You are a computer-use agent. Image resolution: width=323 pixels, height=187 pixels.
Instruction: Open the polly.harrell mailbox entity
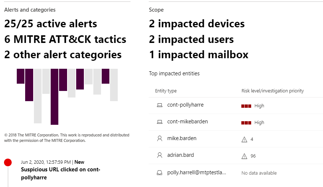pyautogui.click(x=196, y=172)
